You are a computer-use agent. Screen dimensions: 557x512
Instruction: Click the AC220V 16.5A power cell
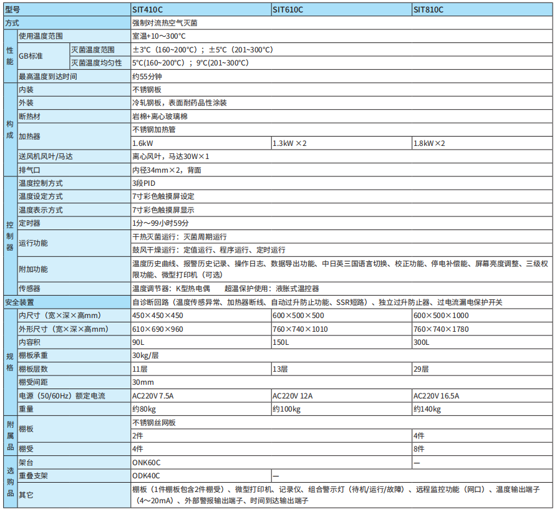tap(443, 396)
